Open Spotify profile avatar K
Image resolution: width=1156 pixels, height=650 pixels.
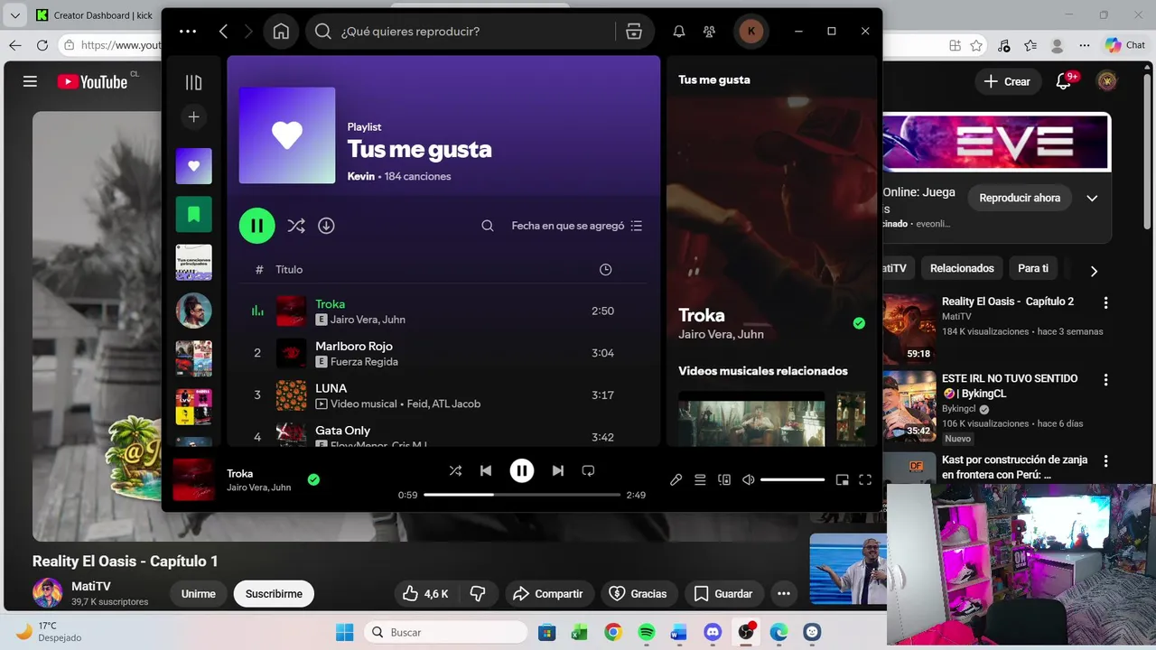(751, 32)
